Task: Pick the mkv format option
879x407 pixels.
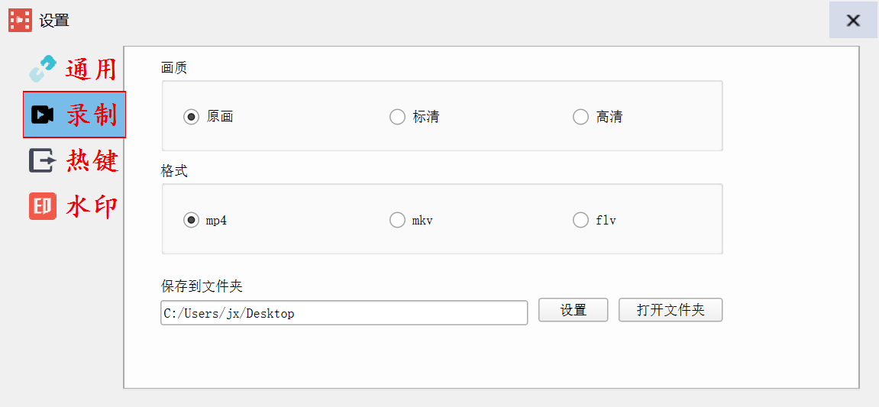Action: point(397,220)
